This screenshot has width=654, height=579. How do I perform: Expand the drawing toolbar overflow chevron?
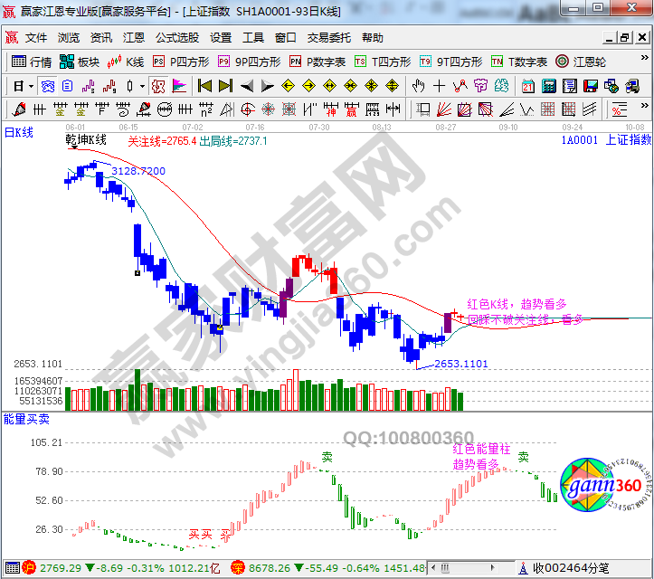point(643,109)
